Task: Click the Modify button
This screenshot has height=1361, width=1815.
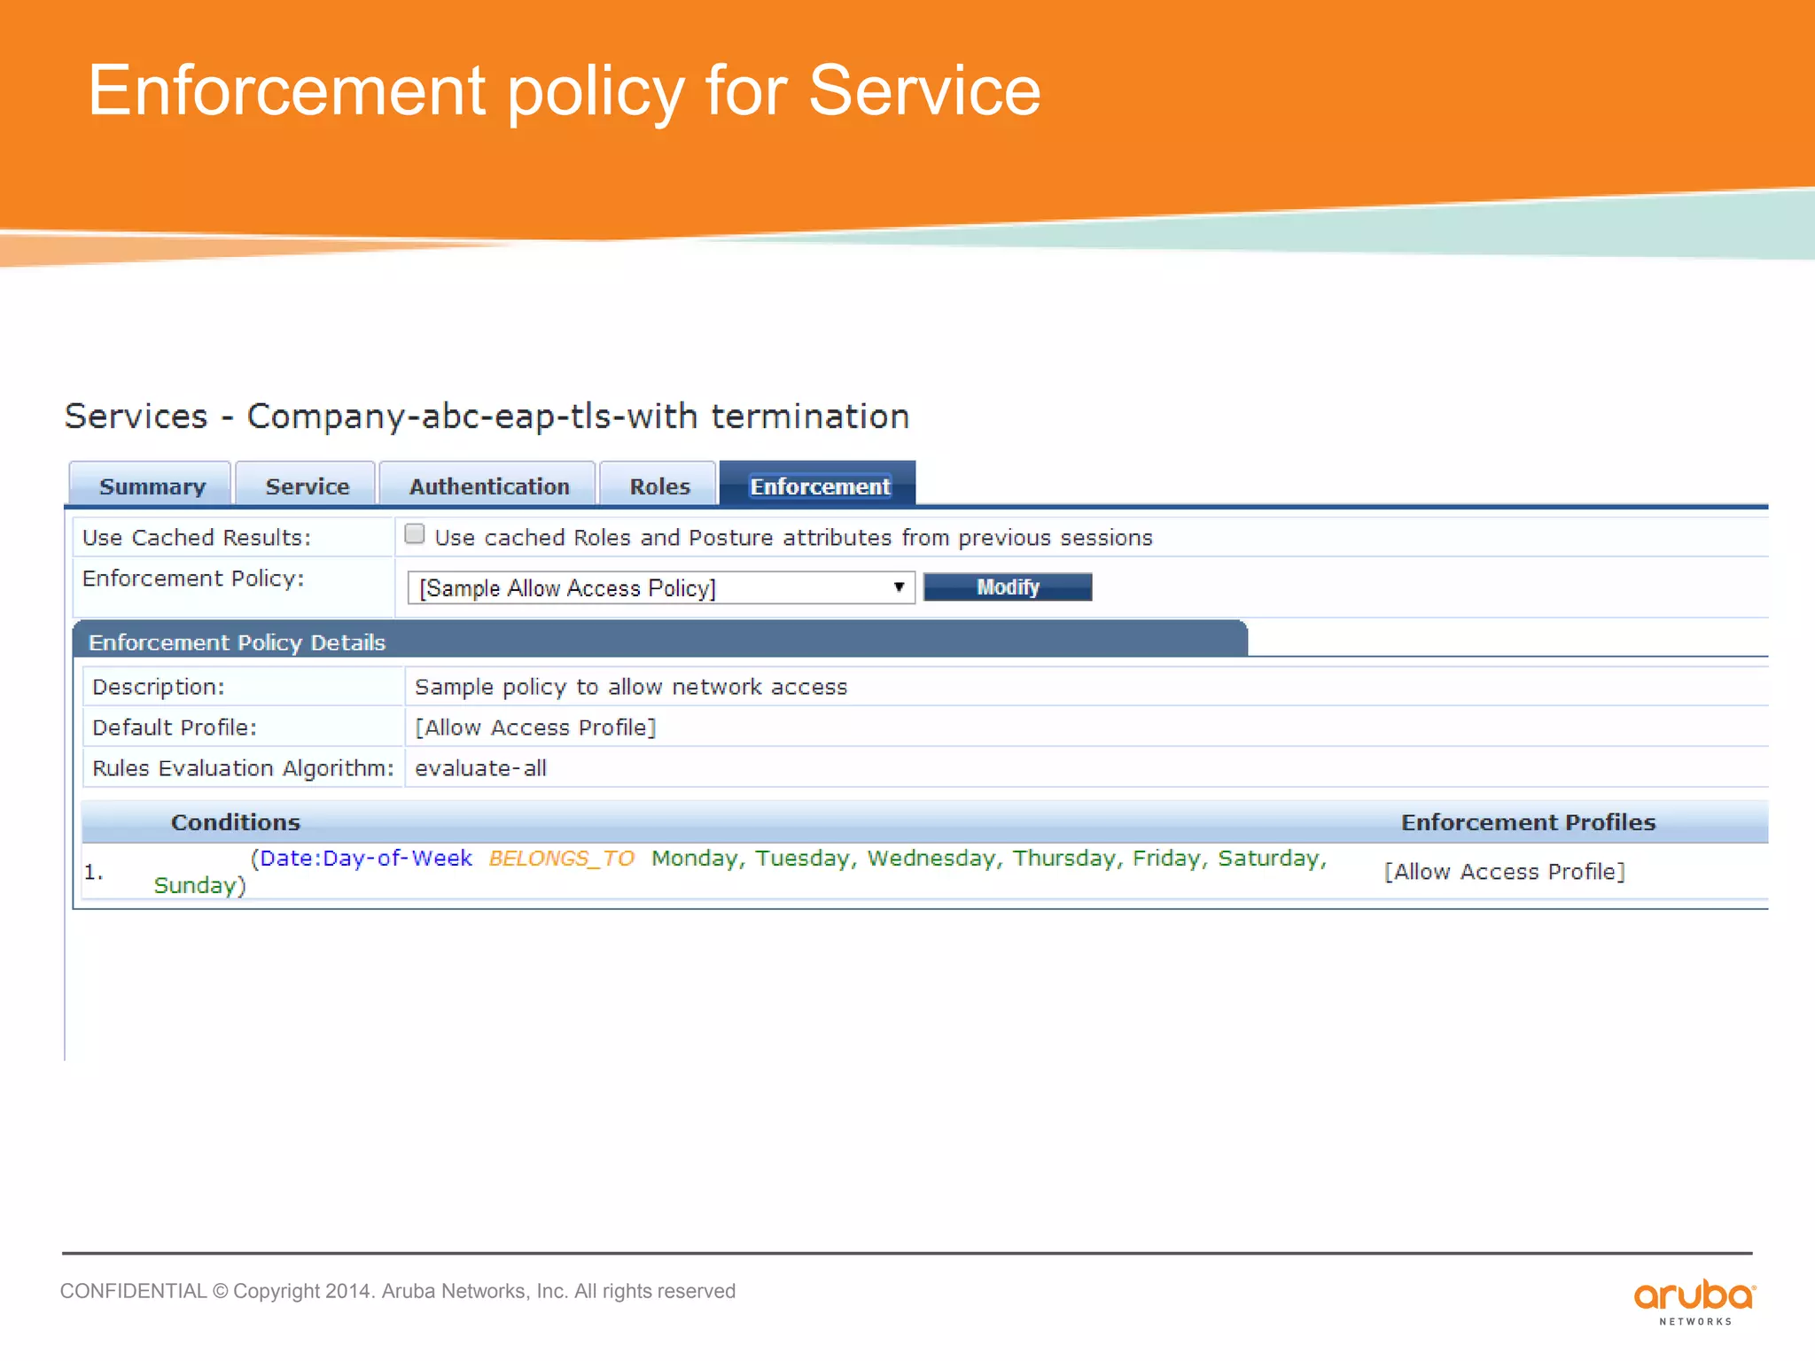Action: [x=1008, y=587]
